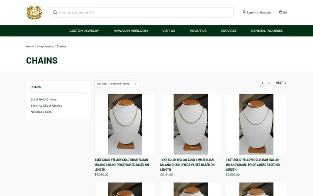Image resolution: width=313 pixels, height=196 pixels.
Task: Click the CHAINS sidebar heading
Action: click(36, 87)
